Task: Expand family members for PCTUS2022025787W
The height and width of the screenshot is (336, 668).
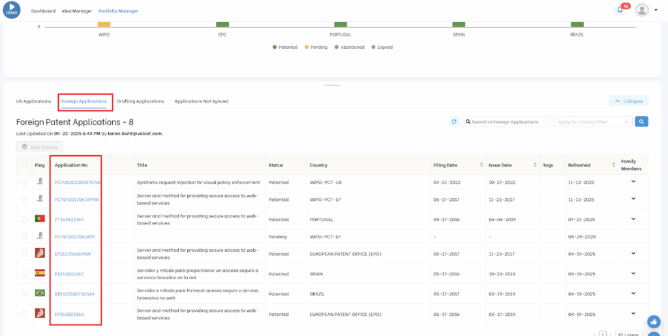Action: point(632,181)
